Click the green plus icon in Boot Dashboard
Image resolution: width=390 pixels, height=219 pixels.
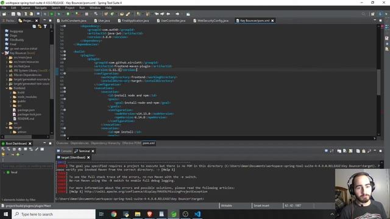(18, 155)
